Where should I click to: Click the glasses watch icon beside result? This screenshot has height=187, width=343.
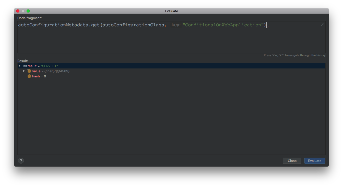pyautogui.click(x=25, y=66)
